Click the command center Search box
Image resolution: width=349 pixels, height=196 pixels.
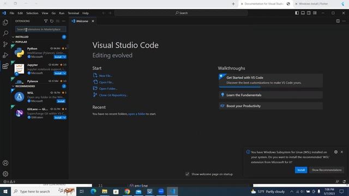(x=181, y=13)
